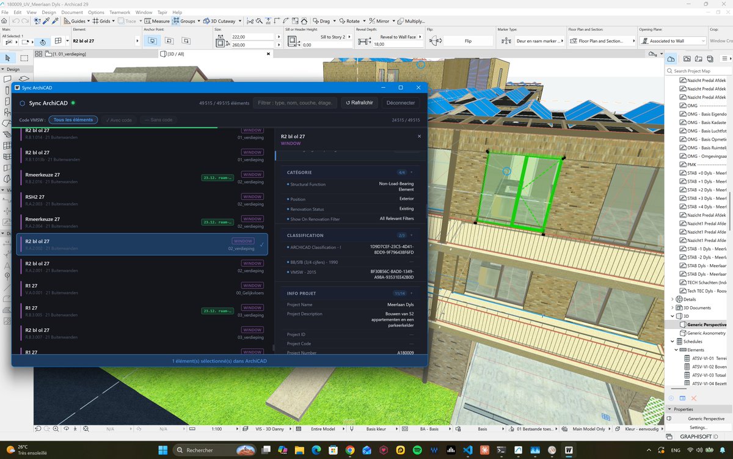Expand the Details folder in Project Map
The height and width of the screenshot is (459, 733).
click(673, 299)
